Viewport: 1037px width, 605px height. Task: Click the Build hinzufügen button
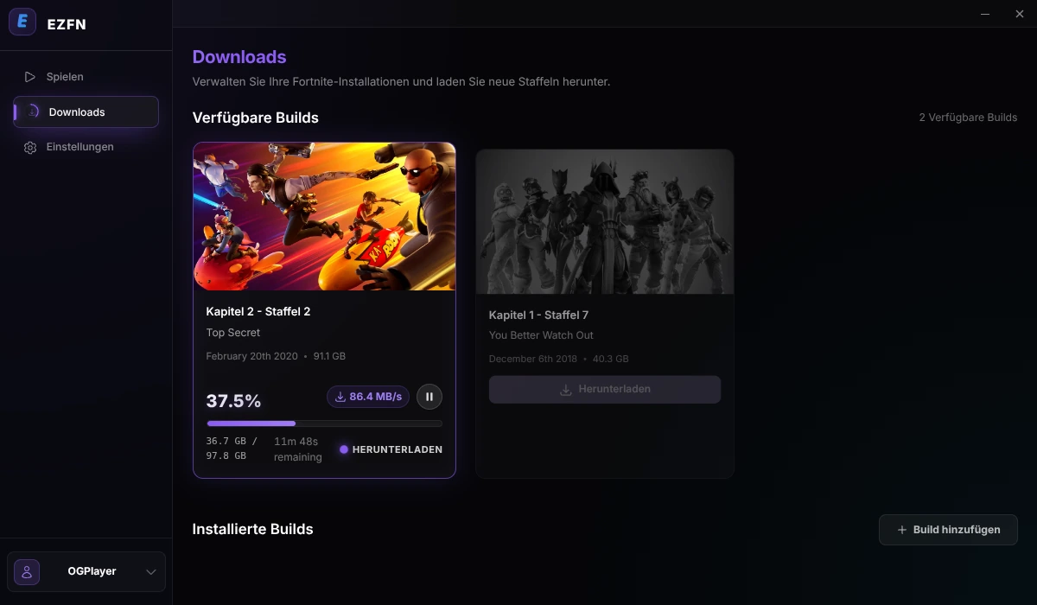click(x=948, y=530)
